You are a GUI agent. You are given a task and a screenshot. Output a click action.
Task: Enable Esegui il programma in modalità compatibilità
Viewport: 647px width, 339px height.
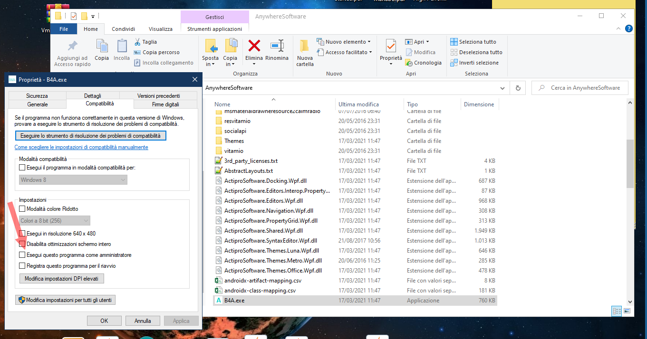(x=22, y=168)
